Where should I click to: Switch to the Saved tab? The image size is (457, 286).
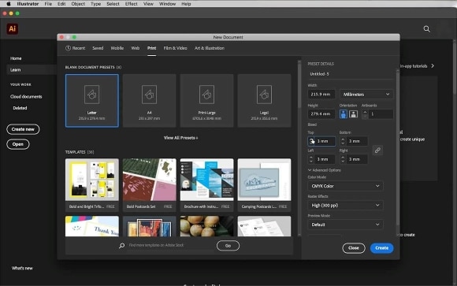(98, 48)
